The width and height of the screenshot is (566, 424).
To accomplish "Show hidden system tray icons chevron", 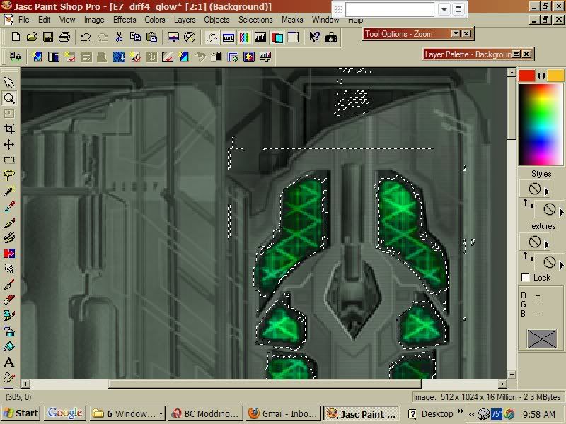I will (x=472, y=414).
